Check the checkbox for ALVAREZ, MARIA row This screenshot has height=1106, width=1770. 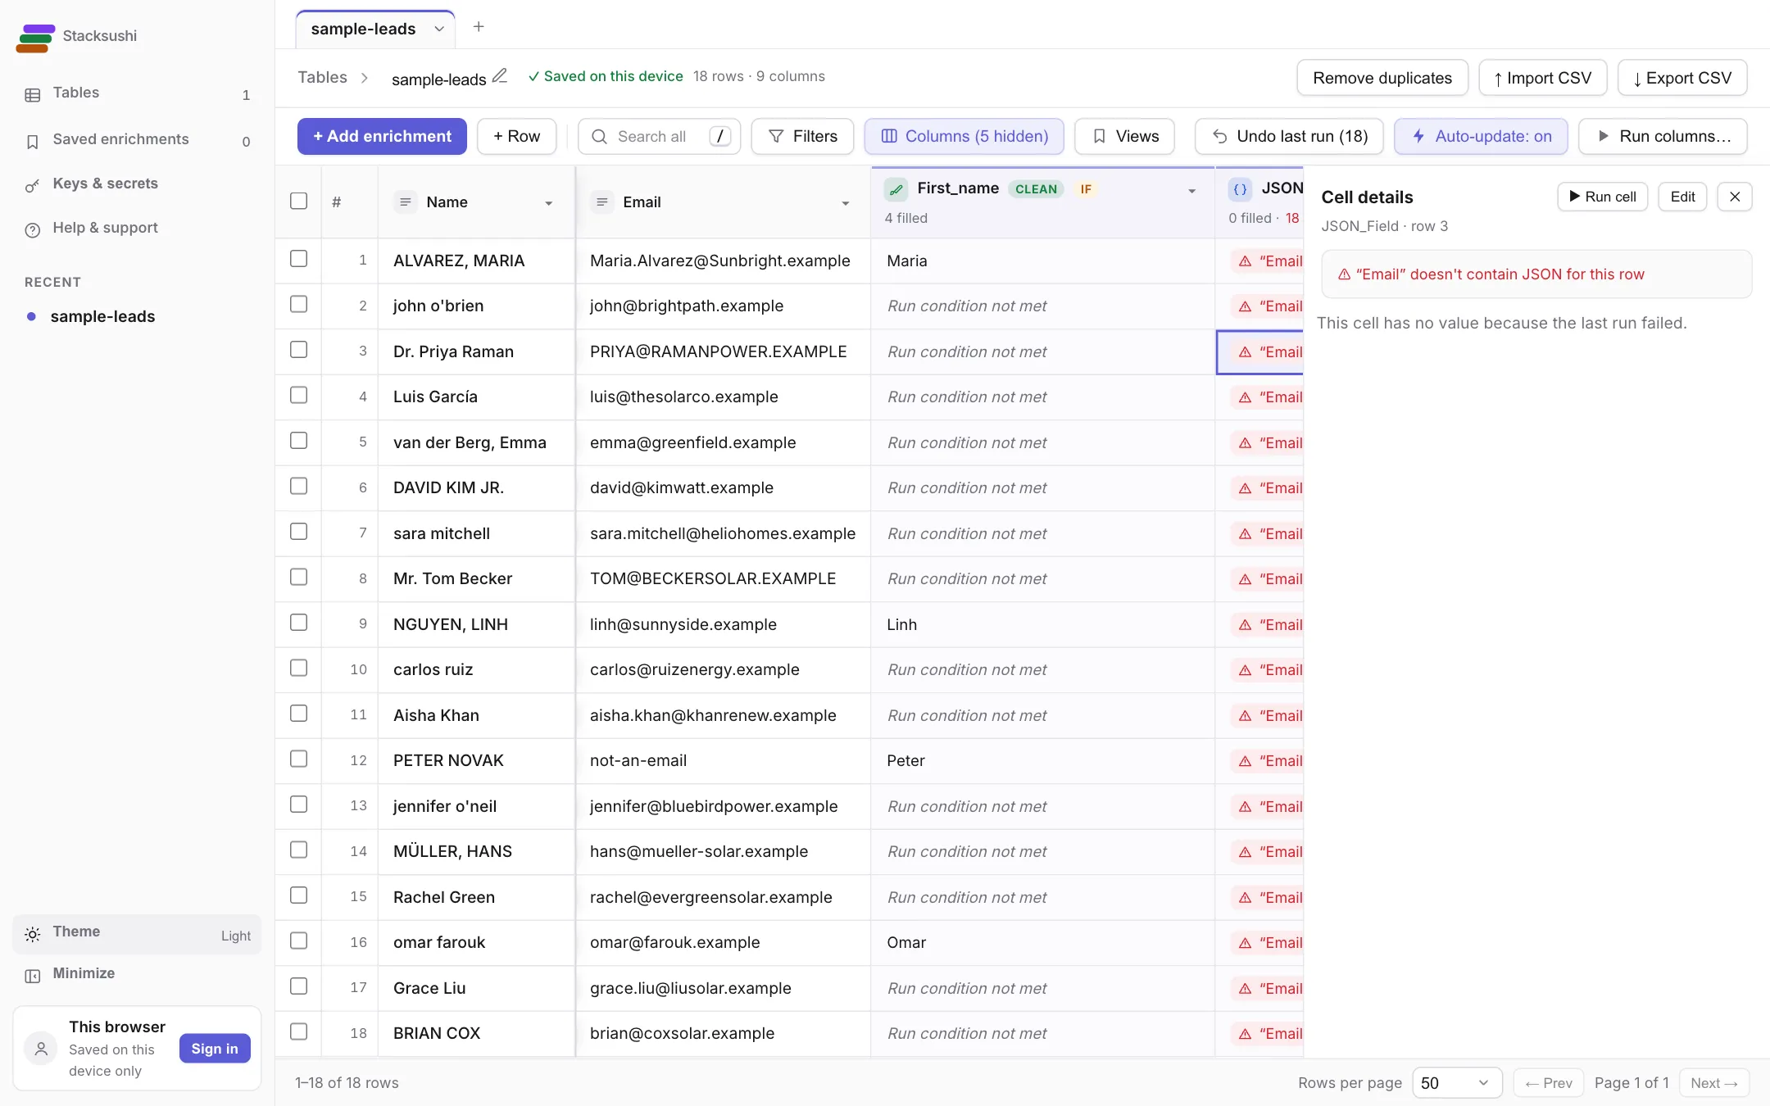click(x=299, y=259)
